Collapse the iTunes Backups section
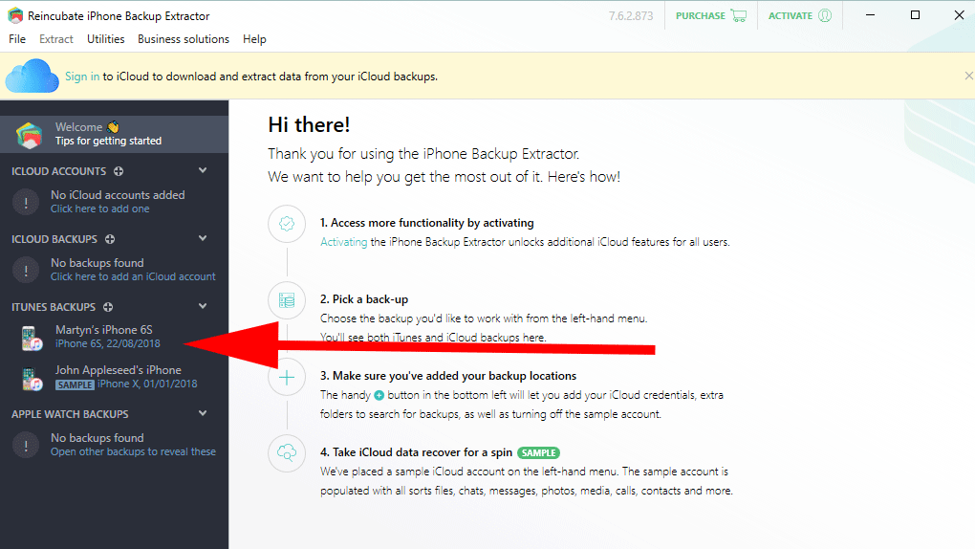975x549 pixels. tap(203, 306)
